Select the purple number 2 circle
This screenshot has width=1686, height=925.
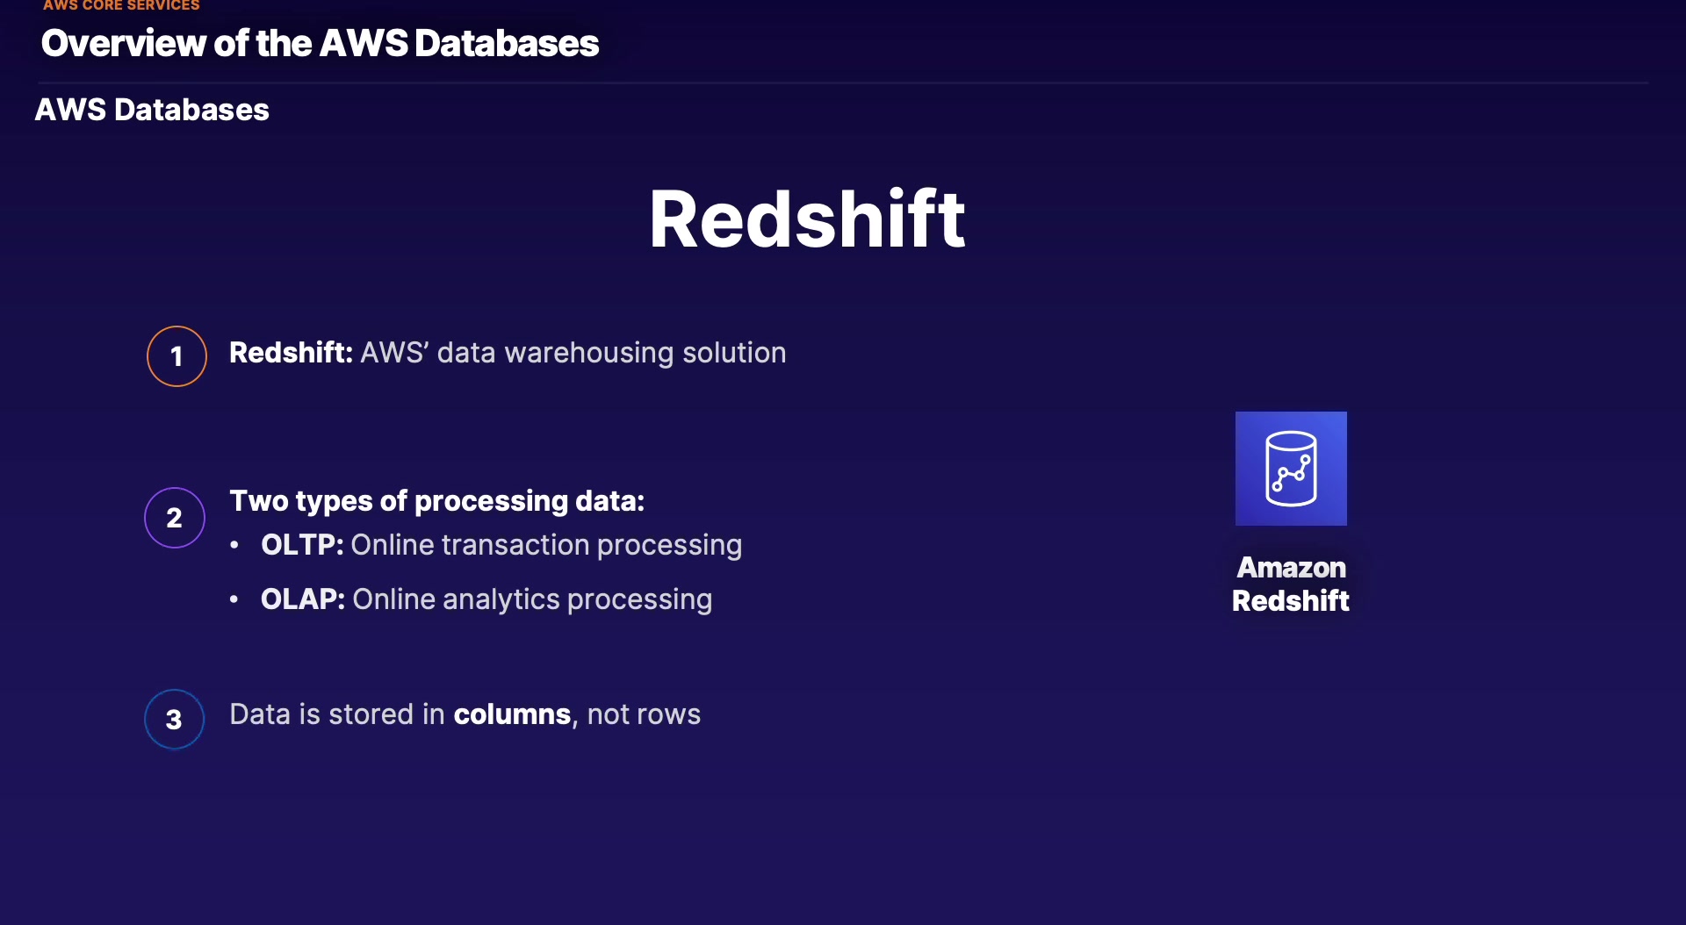click(175, 518)
